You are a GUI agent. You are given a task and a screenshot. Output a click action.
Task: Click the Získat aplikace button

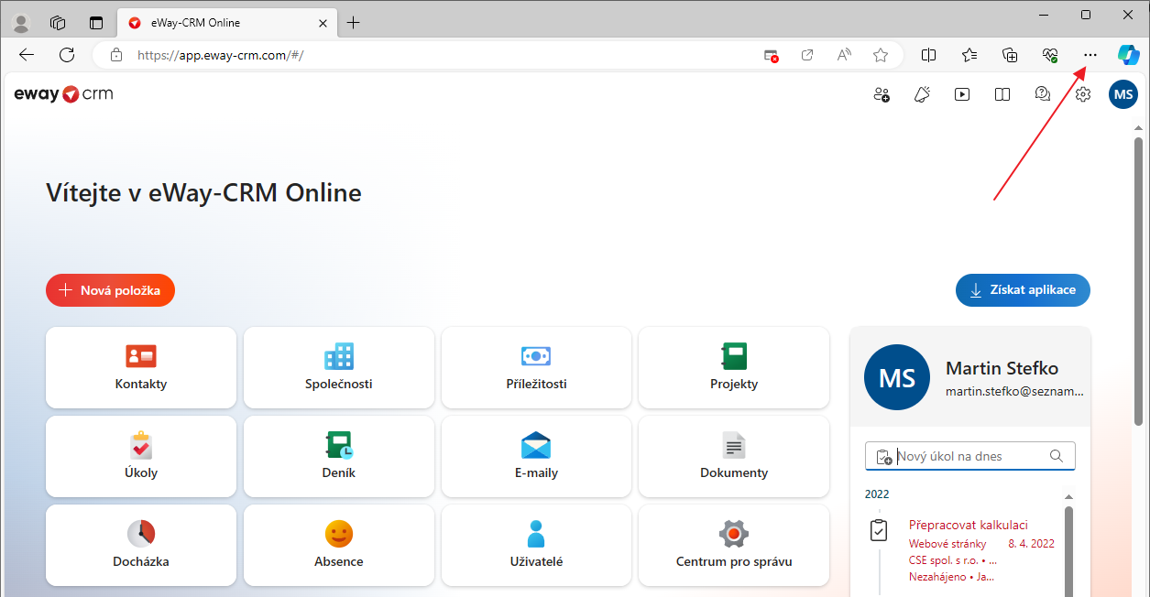coord(1023,290)
